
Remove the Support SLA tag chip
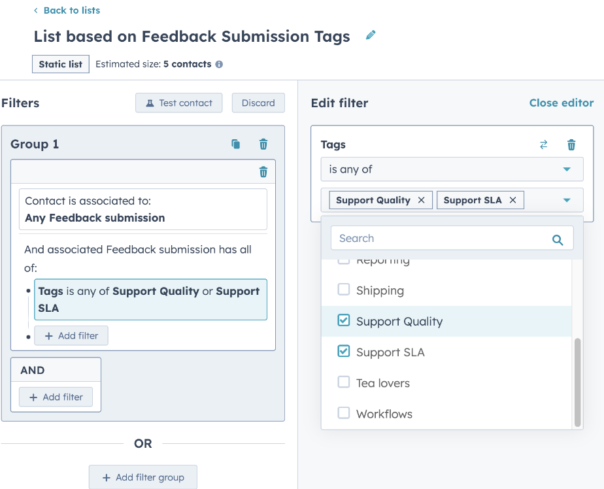click(x=512, y=200)
